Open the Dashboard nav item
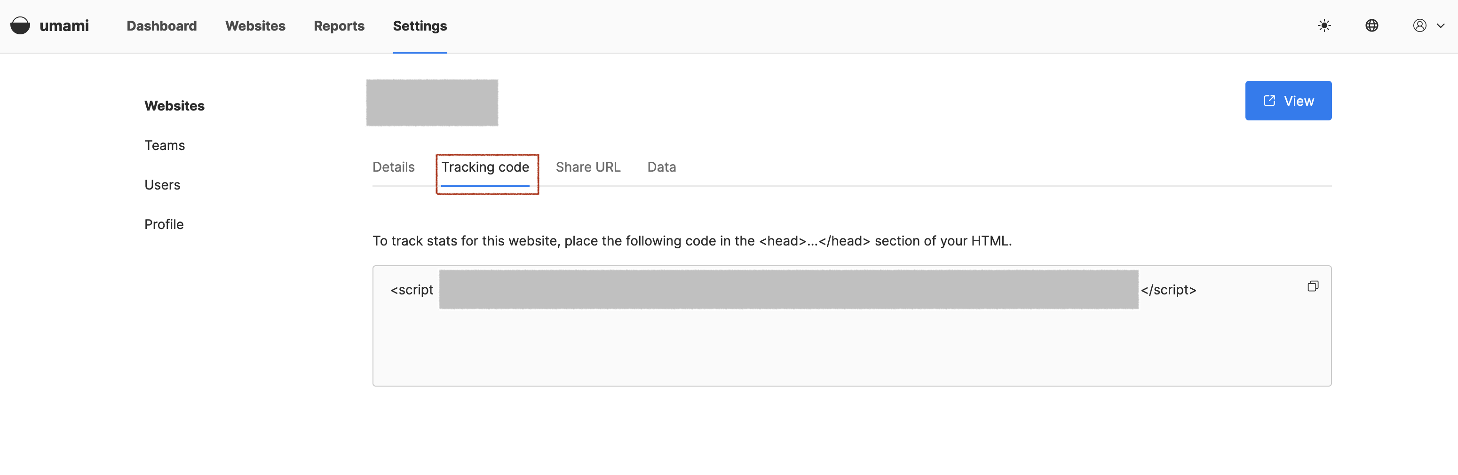 tap(162, 26)
